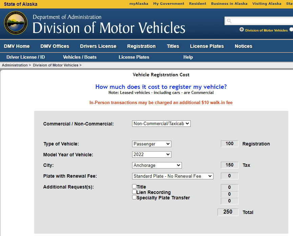Viewport: 293px width, 236px height.
Task: Click the Lien Recording fee amount field
Action: [229, 194]
